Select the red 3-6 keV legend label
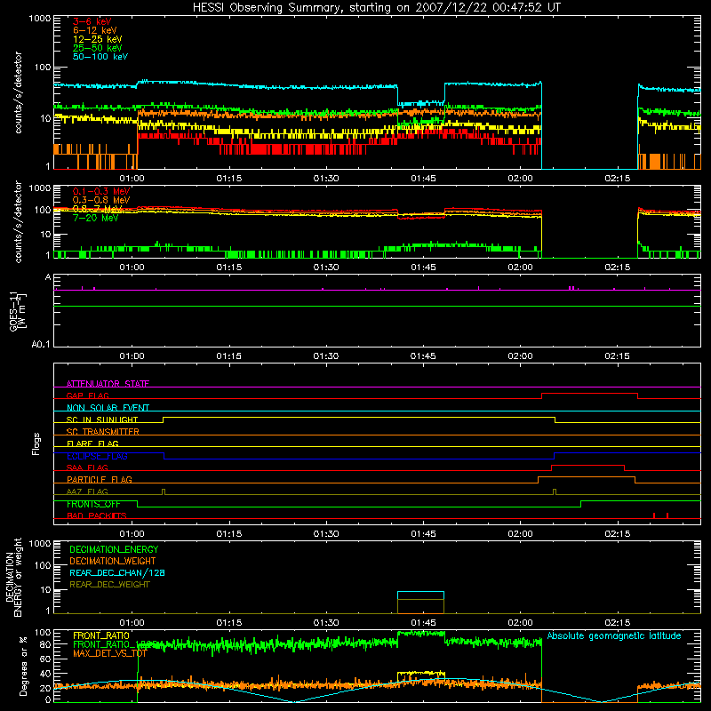The image size is (711, 711). coord(92,21)
